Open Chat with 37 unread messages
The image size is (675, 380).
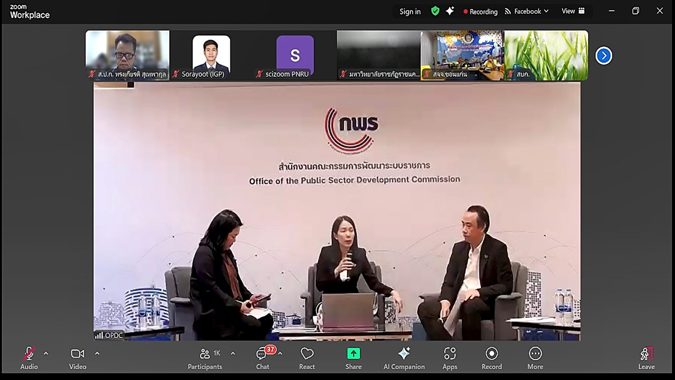263,358
